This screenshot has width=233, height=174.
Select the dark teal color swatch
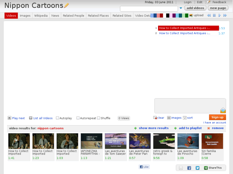coord(180,15)
